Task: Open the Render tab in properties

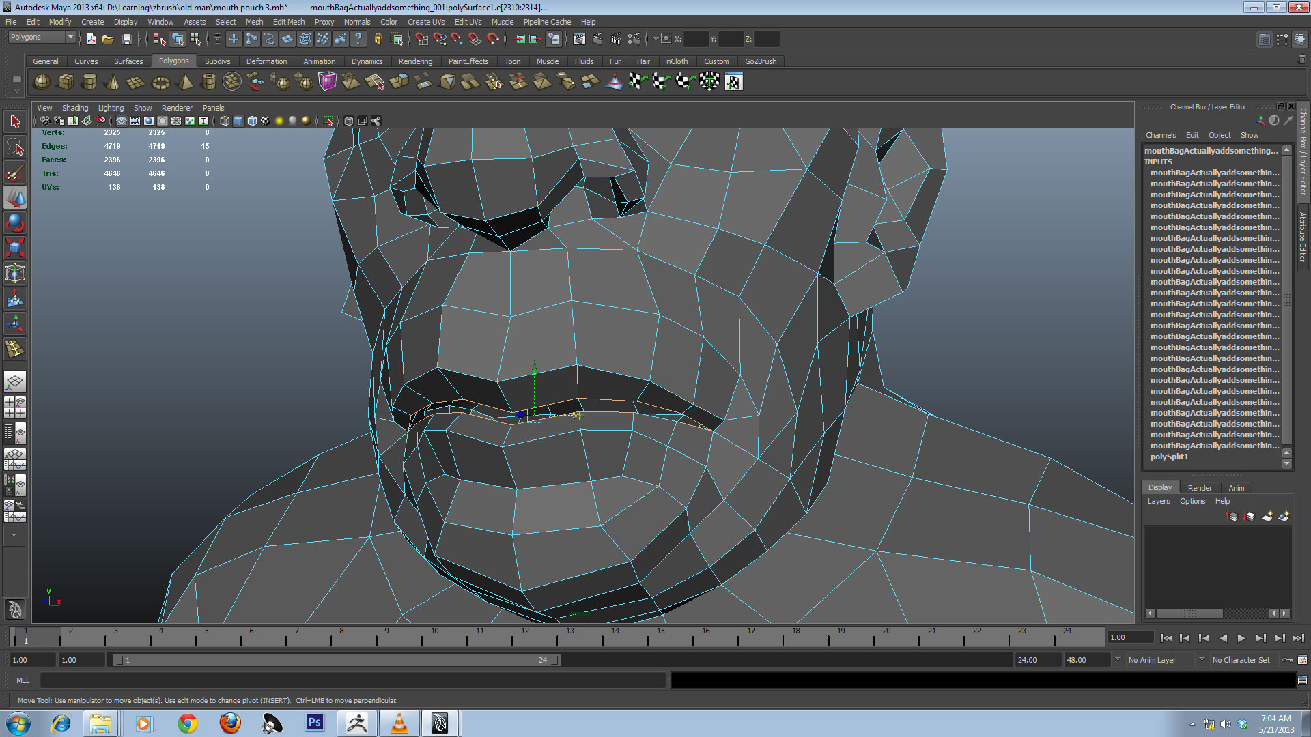Action: pos(1199,487)
